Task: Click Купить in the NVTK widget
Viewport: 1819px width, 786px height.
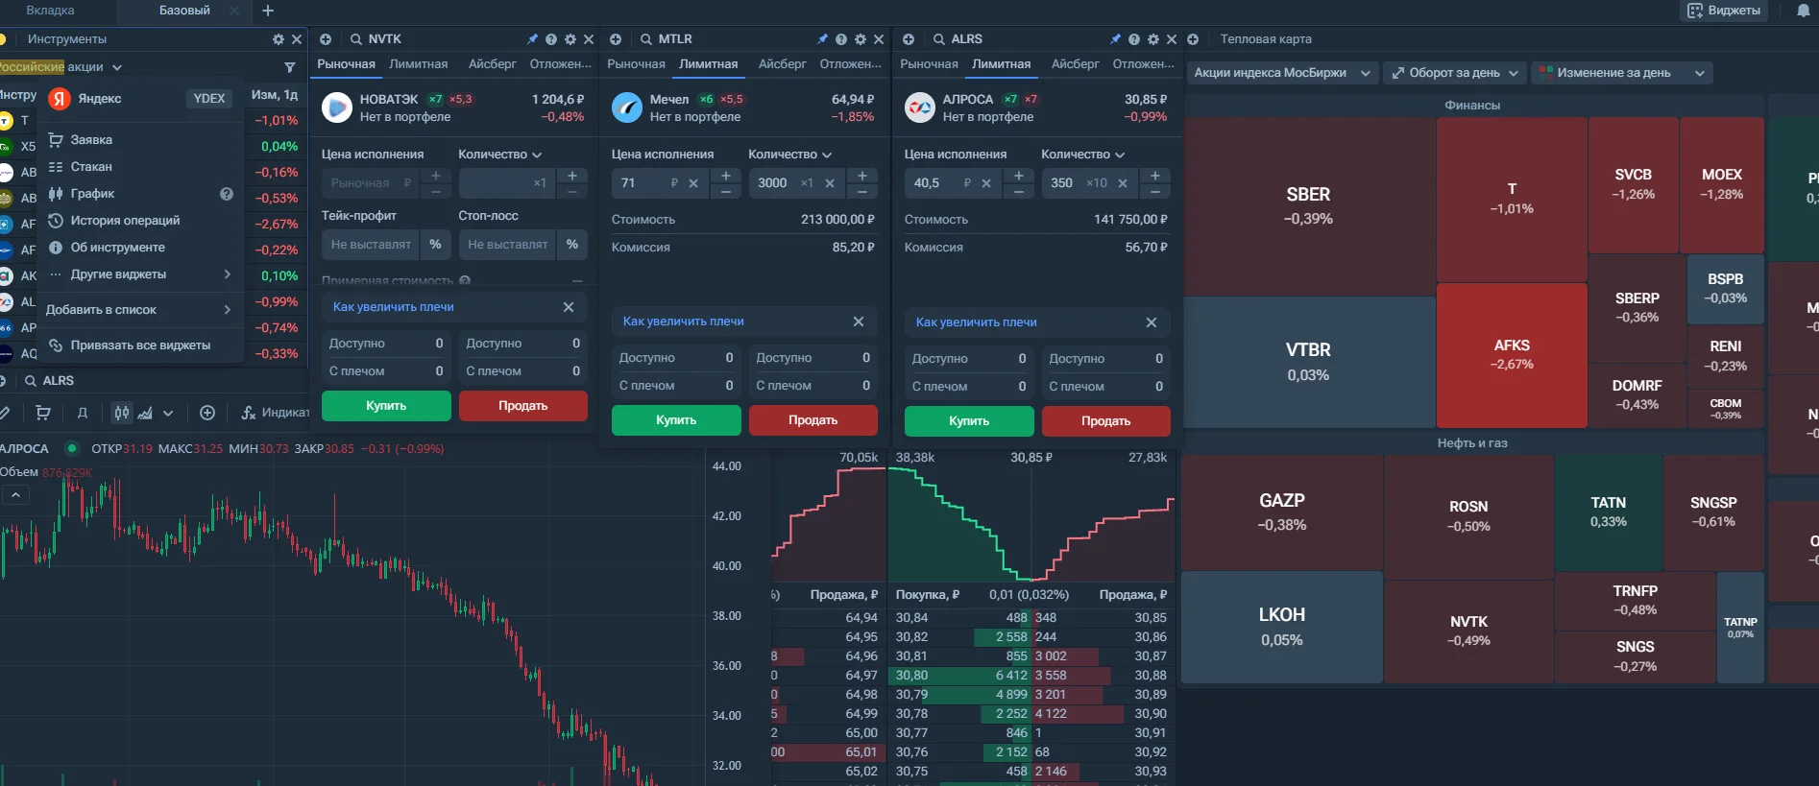Action: point(386,406)
